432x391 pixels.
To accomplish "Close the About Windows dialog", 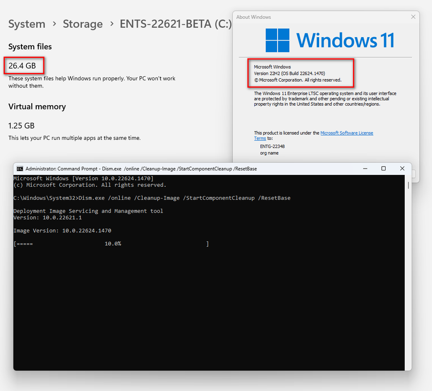I will pos(413,17).
